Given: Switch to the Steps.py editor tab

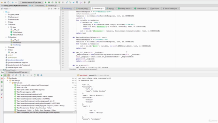Looking at the screenshot, I should (111, 9).
